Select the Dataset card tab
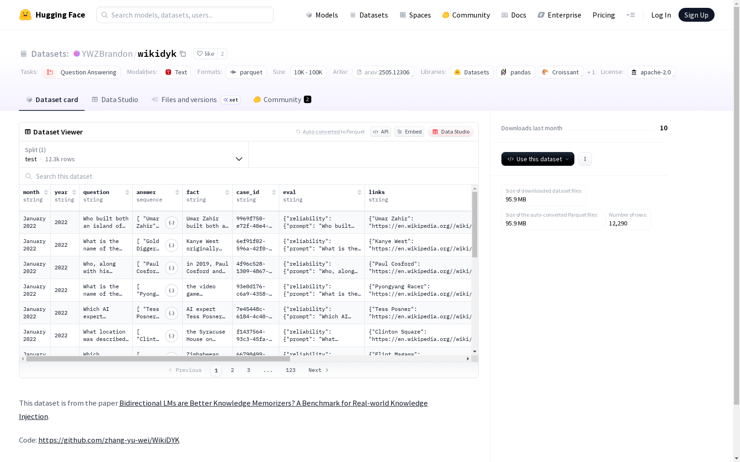740x462 pixels. (x=52, y=100)
